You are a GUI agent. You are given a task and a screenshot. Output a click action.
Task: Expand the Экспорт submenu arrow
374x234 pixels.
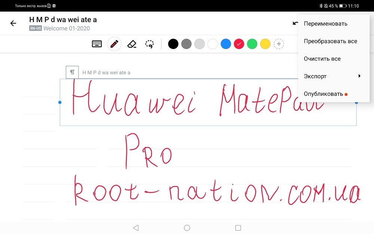(x=359, y=76)
